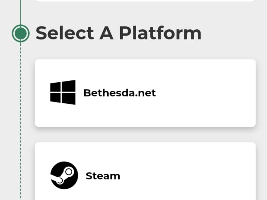Choose Steam as the platform option
Screen dimensions: 267x200
(x=145, y=171)
